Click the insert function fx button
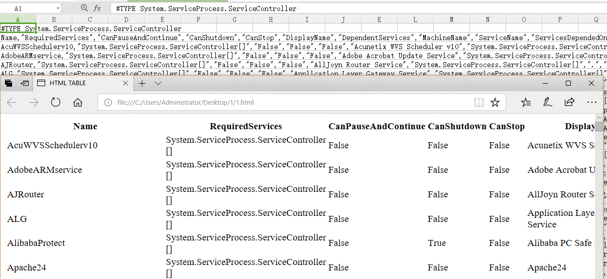607x279 pixels. coord(97,9)
